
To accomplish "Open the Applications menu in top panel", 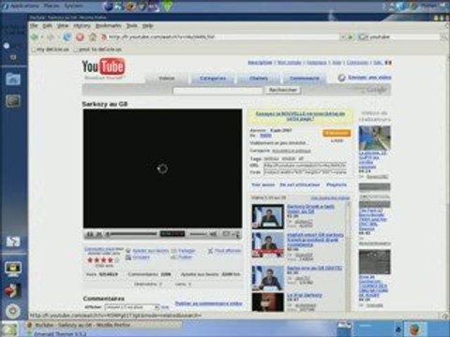I will pos(24,6).
